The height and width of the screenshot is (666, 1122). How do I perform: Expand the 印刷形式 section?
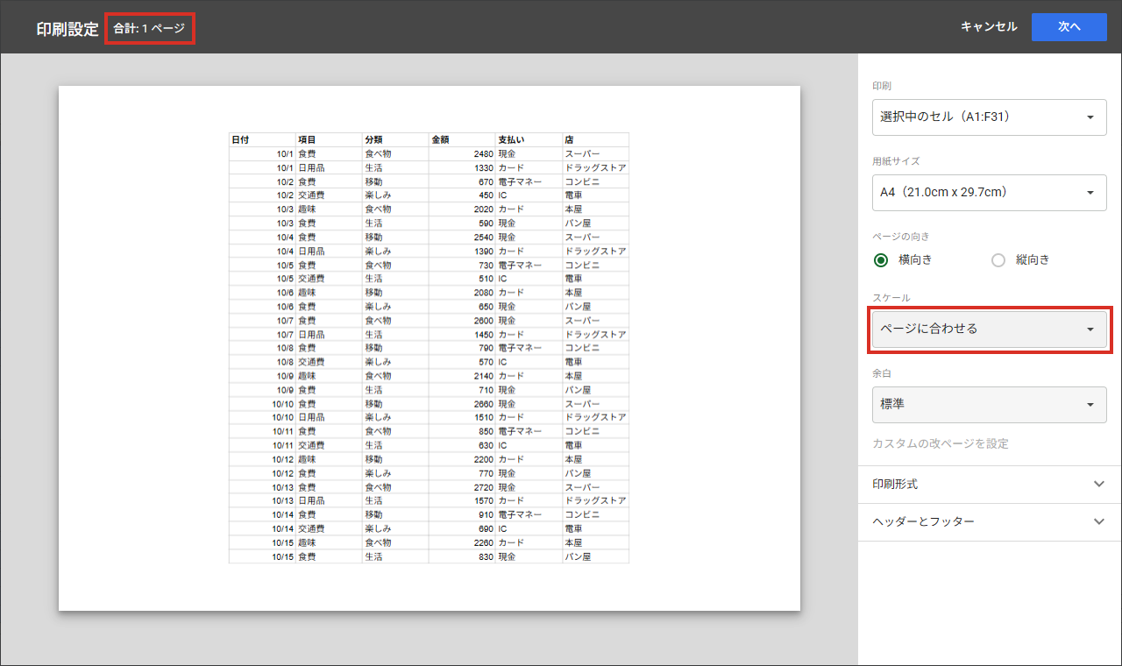coord(990,485)
